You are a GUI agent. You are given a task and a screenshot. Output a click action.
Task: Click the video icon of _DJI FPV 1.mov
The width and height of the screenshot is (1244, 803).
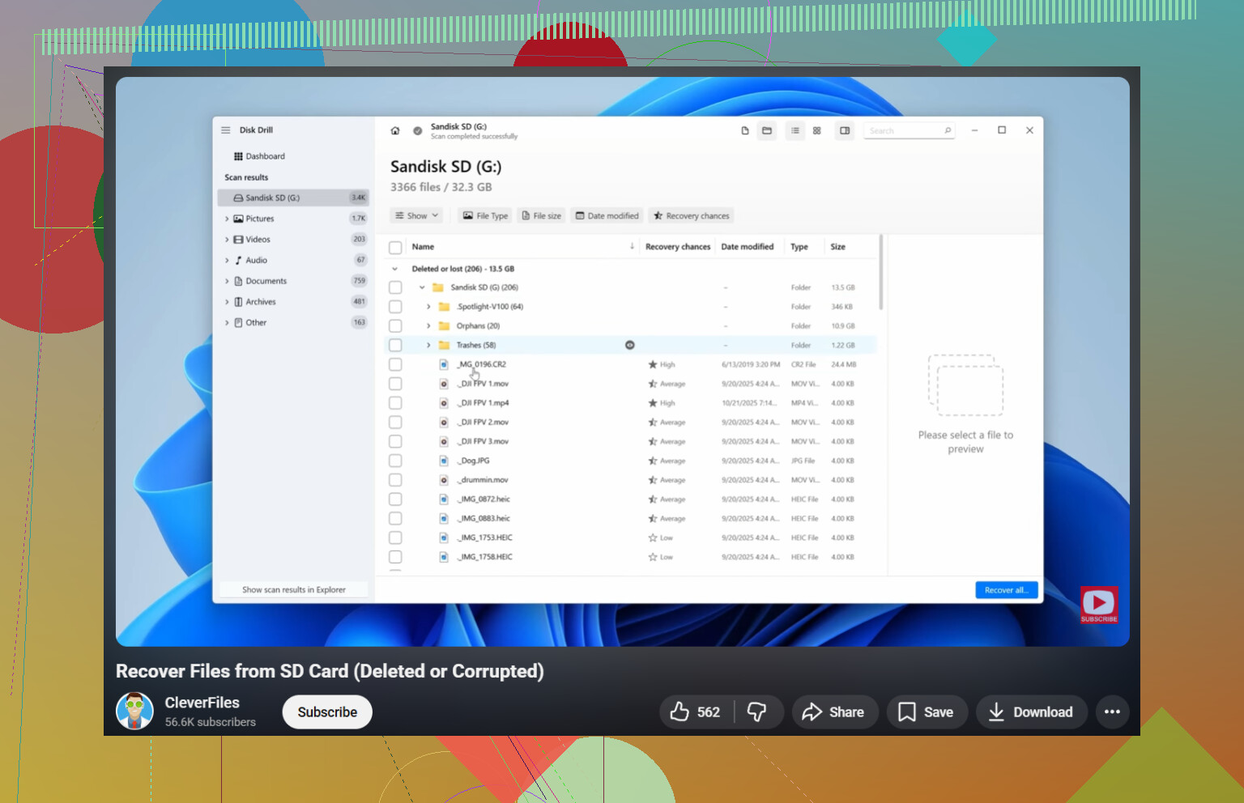[x=444, y=384]
